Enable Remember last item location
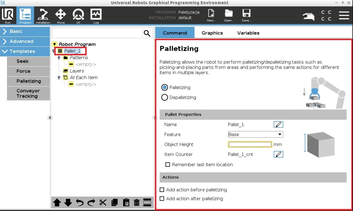Viewport: 353px width, 211px height. pyautogui.click(x=168, y=164)
